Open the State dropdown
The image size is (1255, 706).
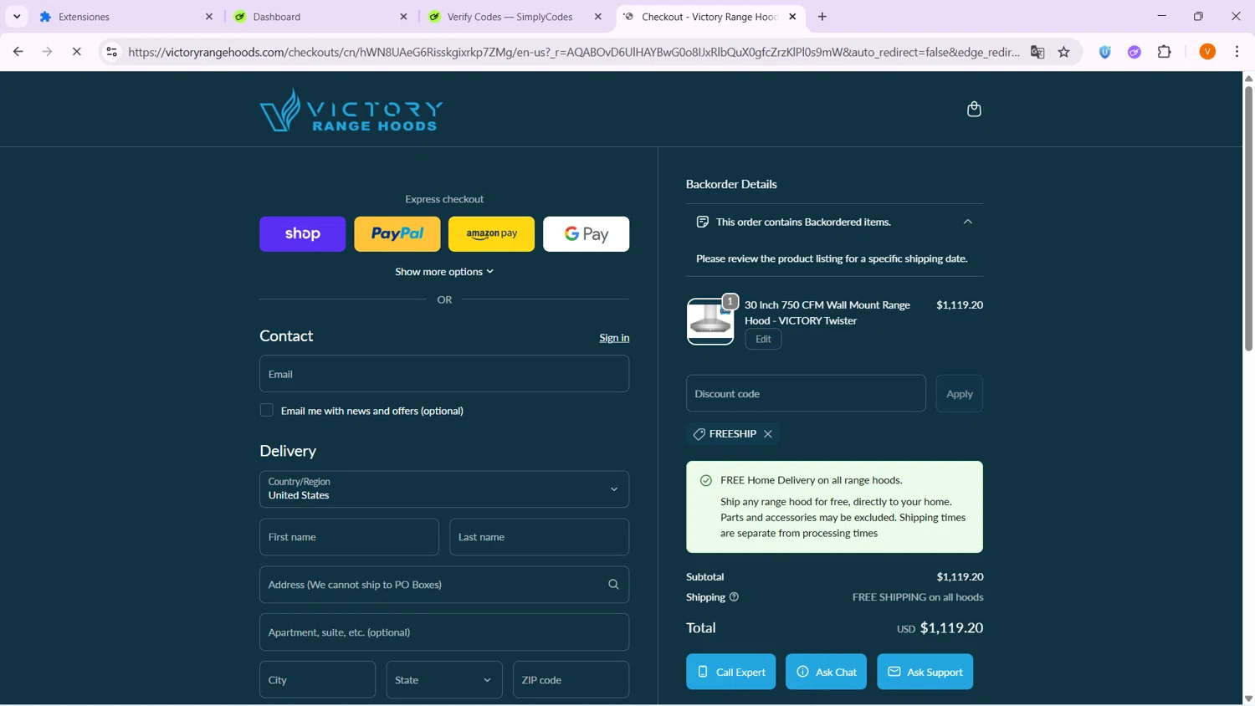tap(444, 680)
